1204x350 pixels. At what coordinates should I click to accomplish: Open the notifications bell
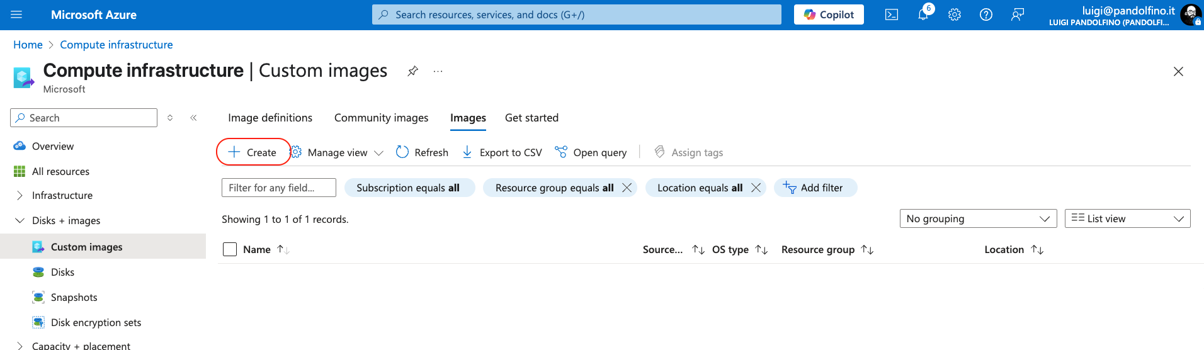[923, 14]
